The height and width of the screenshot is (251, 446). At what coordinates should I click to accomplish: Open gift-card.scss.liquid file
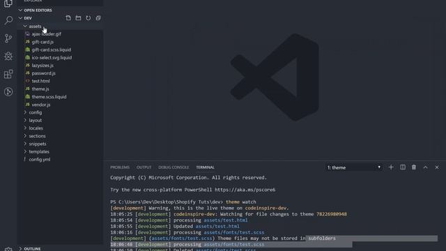52,50
